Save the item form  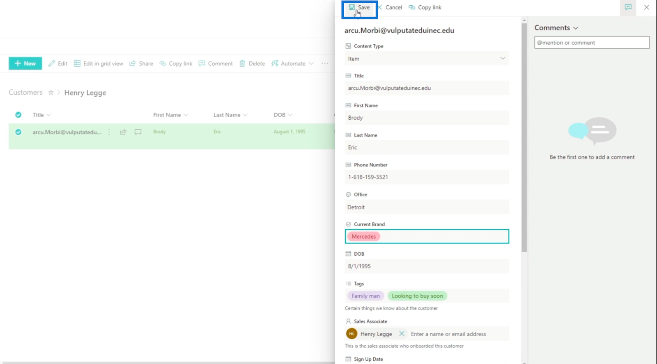(x=359, y=7)
